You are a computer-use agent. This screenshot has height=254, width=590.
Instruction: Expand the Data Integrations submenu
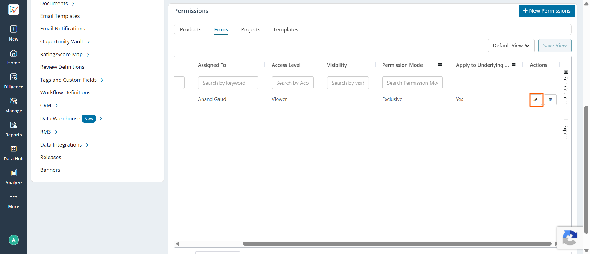(87, 145)
